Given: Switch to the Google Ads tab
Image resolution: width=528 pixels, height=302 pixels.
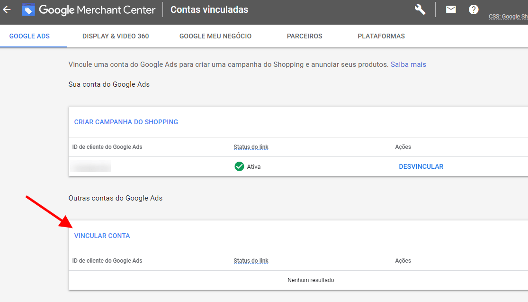Looking at the screenshot, I should click(x=29, y=36).
